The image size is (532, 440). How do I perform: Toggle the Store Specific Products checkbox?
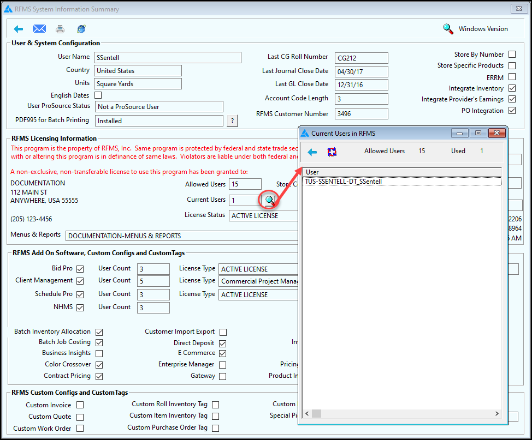tap(512, 65)
